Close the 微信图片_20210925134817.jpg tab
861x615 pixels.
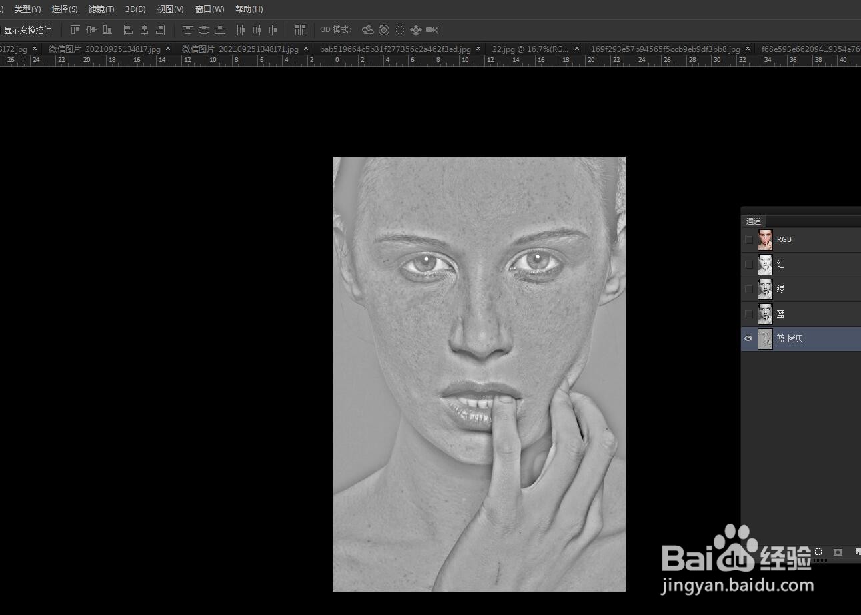click(x=168, y=49)
